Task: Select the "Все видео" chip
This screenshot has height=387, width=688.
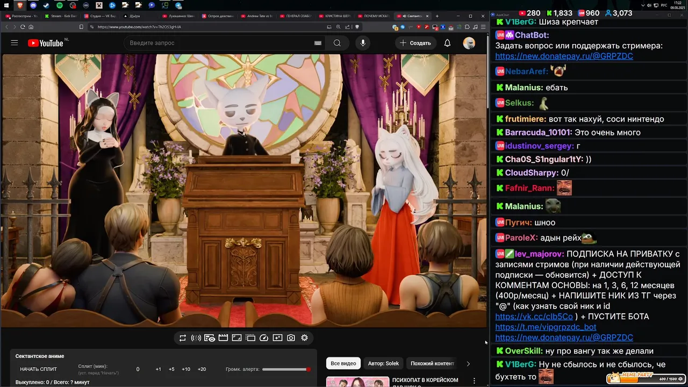Action: [x=343, y=363]
